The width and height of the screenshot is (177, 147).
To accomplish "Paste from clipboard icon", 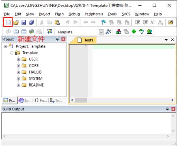I will [x=57, y=22].
